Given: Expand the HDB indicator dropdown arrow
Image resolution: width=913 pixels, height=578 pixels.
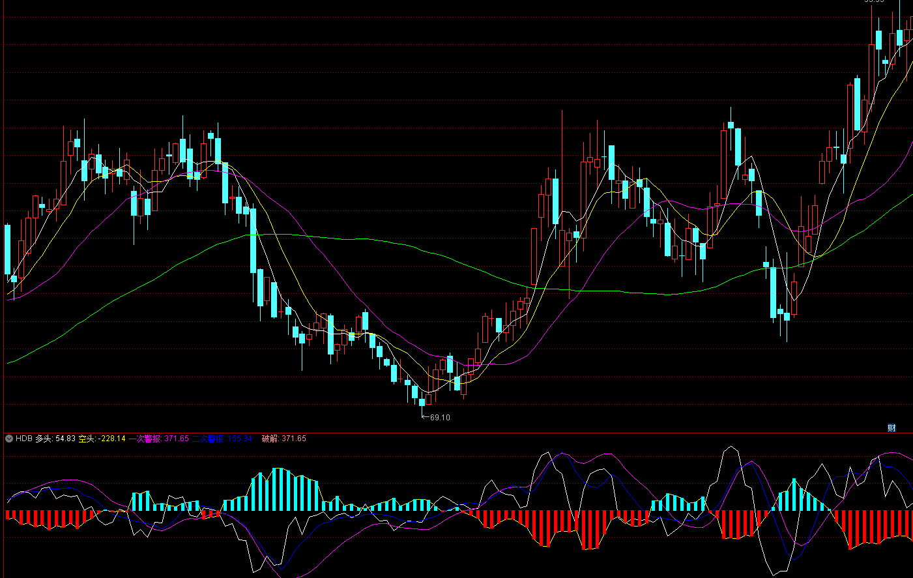Looking at the screenshot, I should pos(9,439).
